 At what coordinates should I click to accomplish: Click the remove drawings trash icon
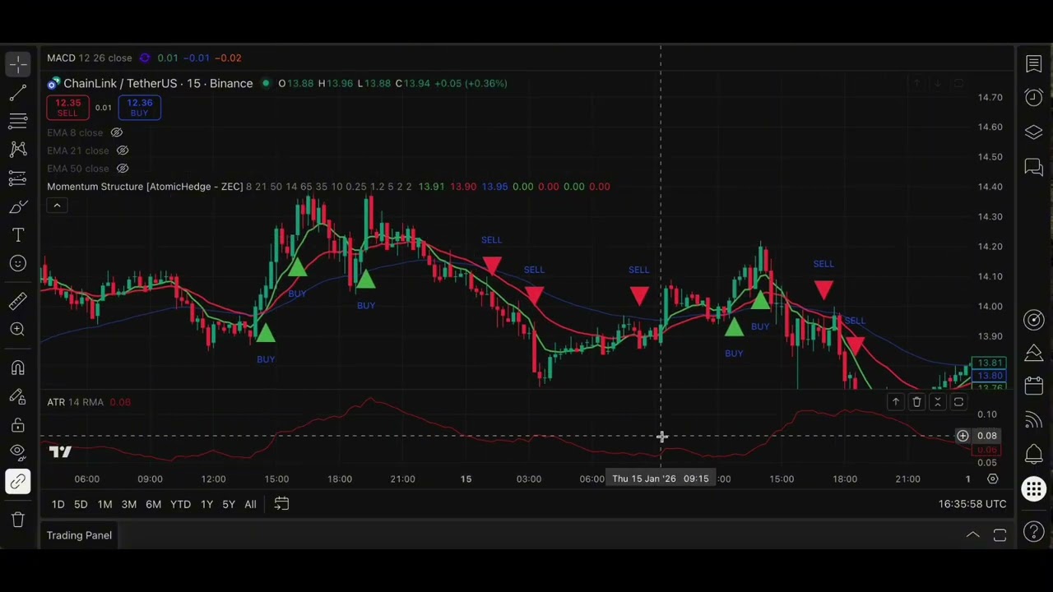pyautogui.click(x=18, y=519)
